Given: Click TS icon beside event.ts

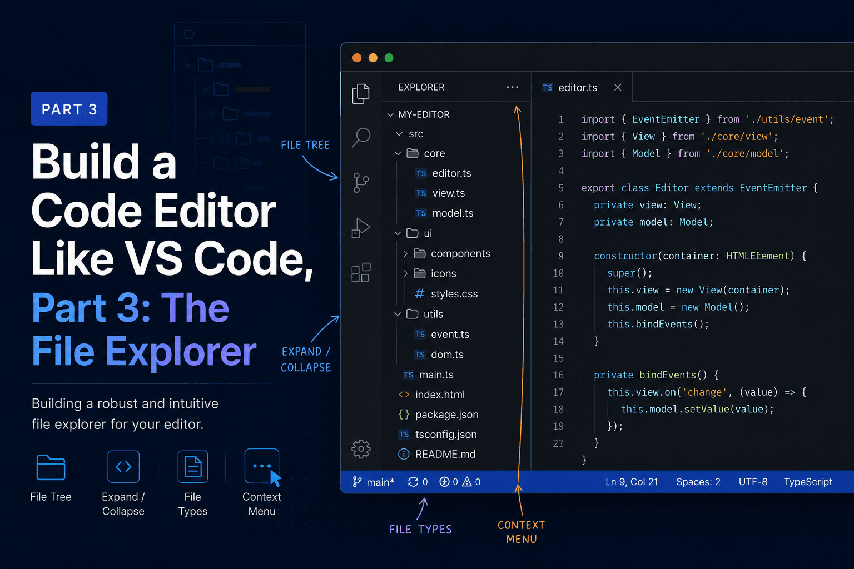Looking at the screenshot, I should tap(420, 335).
